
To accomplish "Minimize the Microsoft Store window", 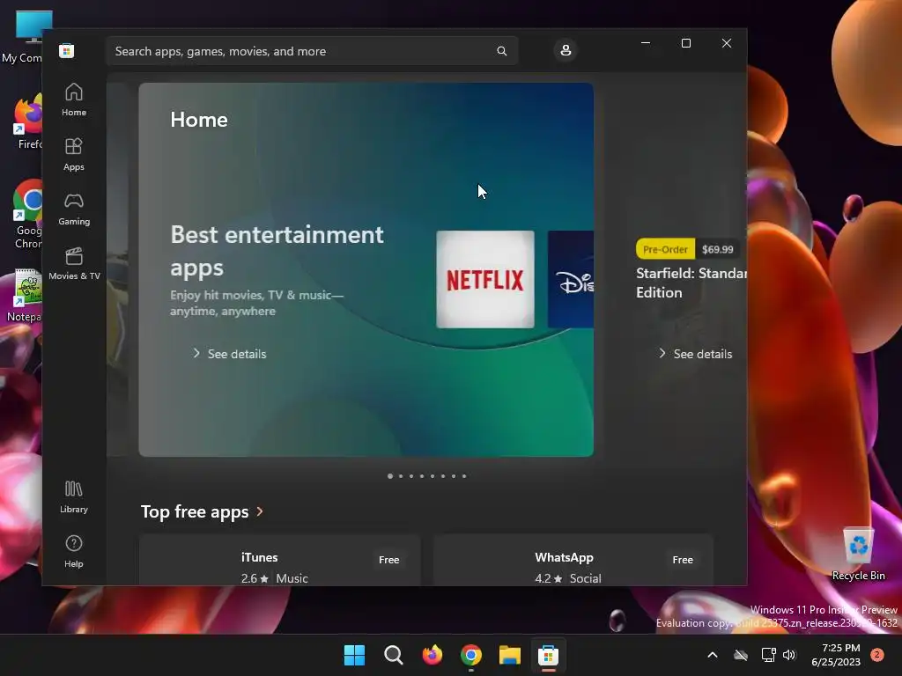I will tap(646, 43).
